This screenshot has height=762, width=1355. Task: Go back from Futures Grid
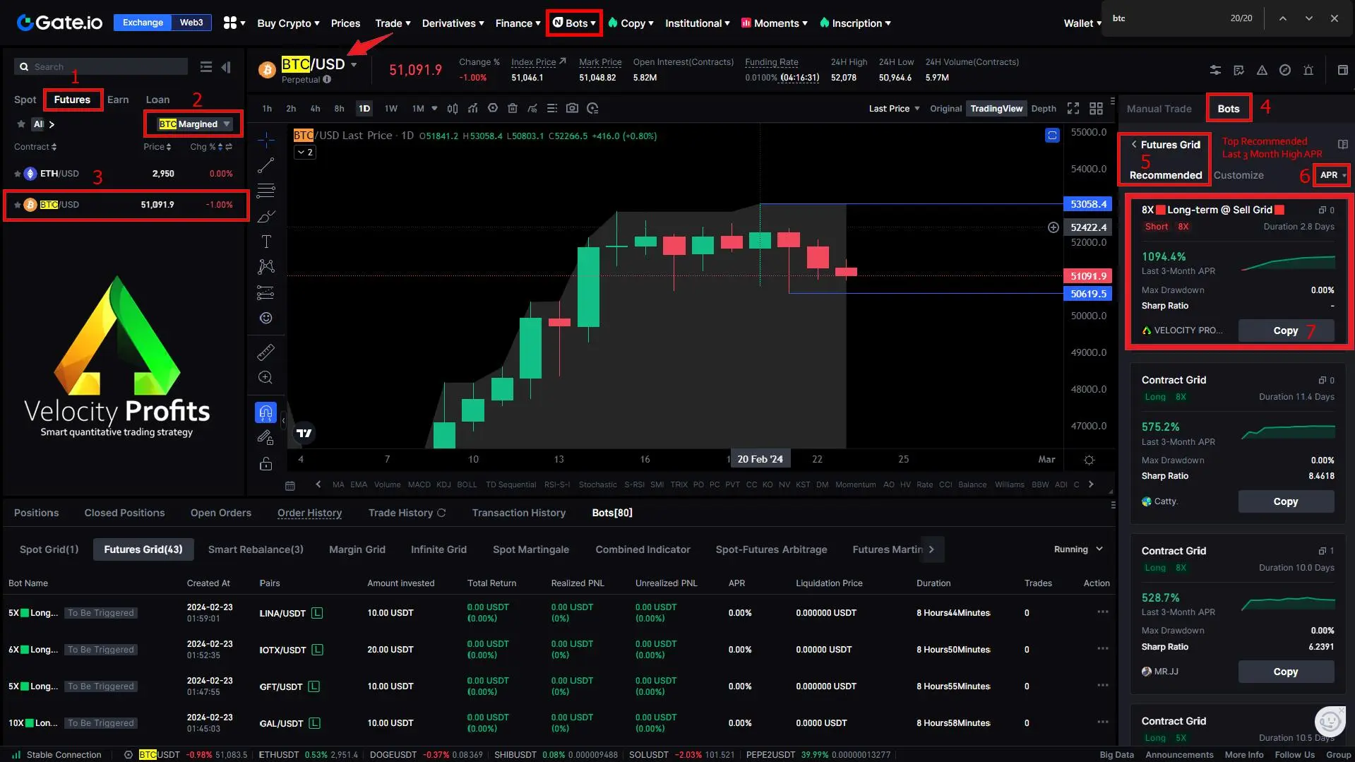[x=1134, y=144]
